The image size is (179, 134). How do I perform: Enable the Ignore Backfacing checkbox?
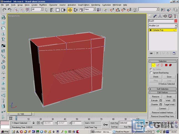(151, 73)
